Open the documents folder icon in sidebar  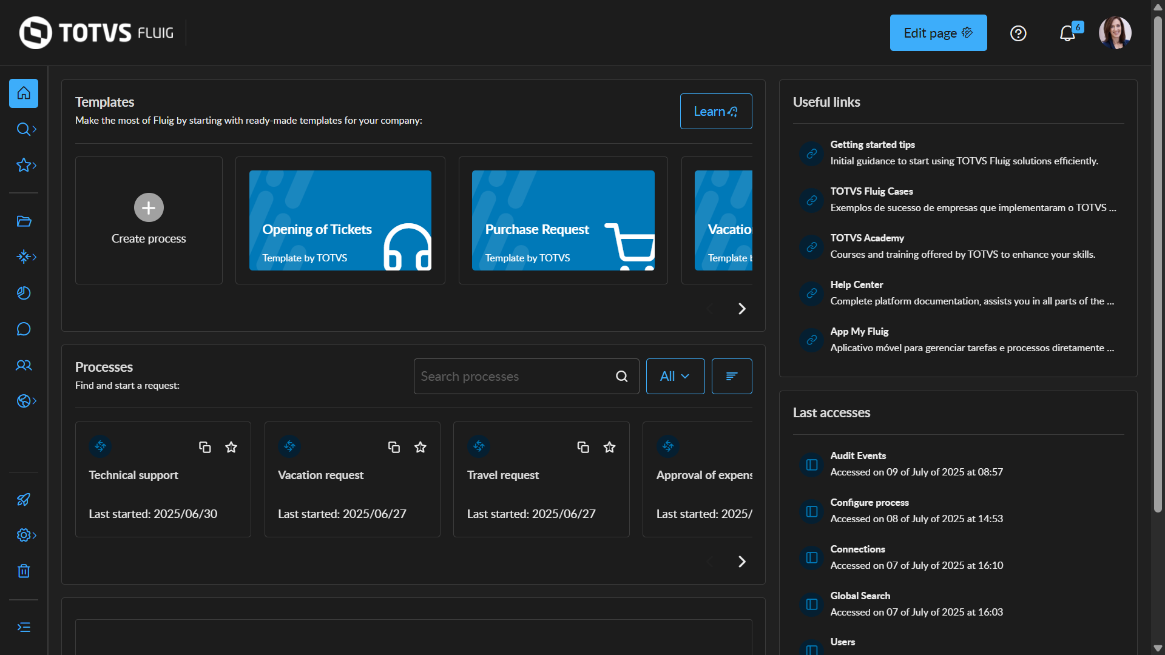24,221
